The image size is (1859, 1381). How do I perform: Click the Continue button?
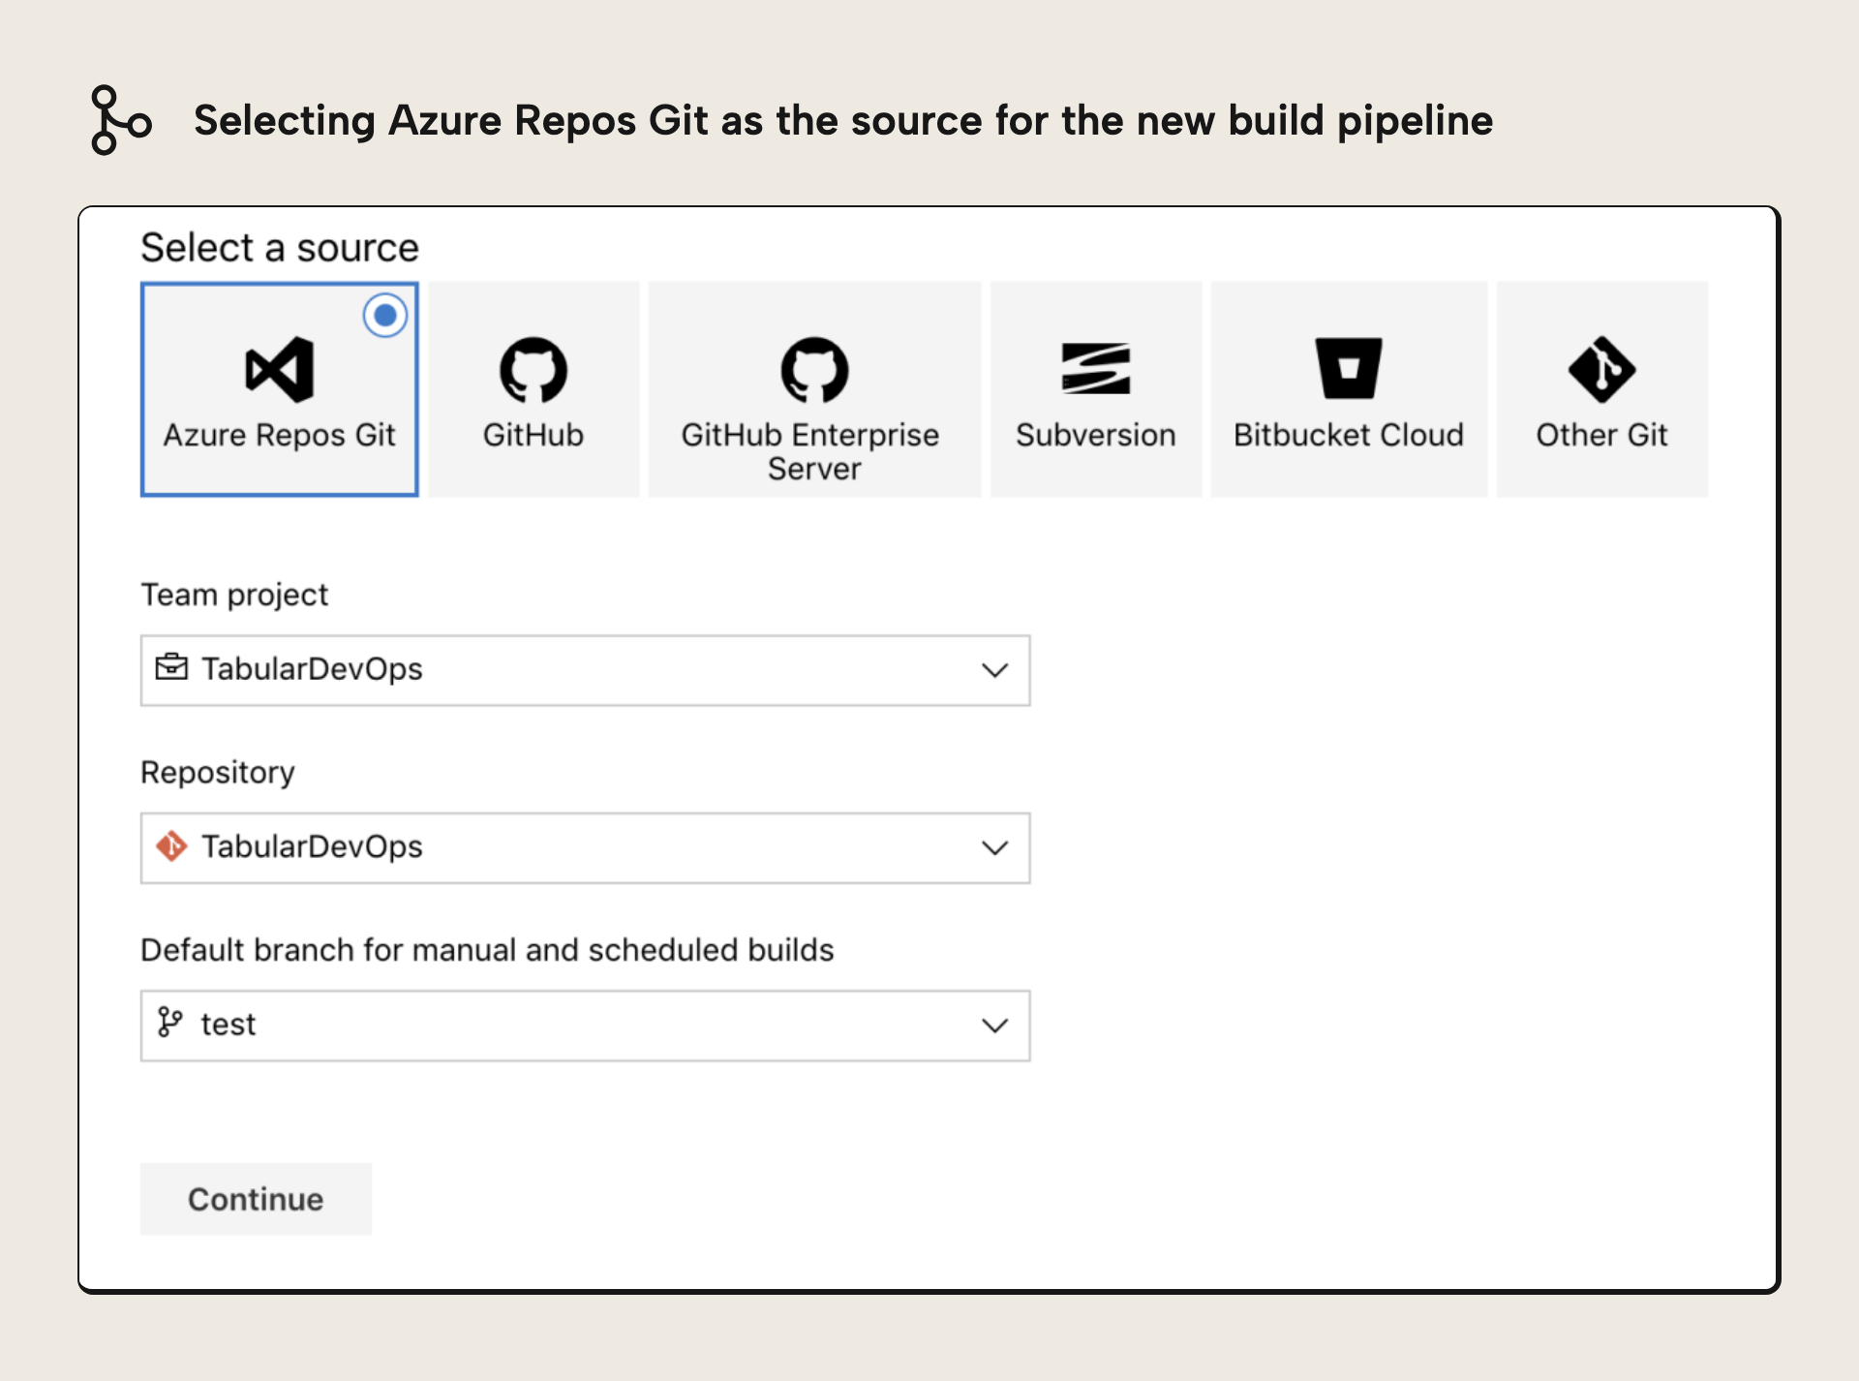point(256,1199)
